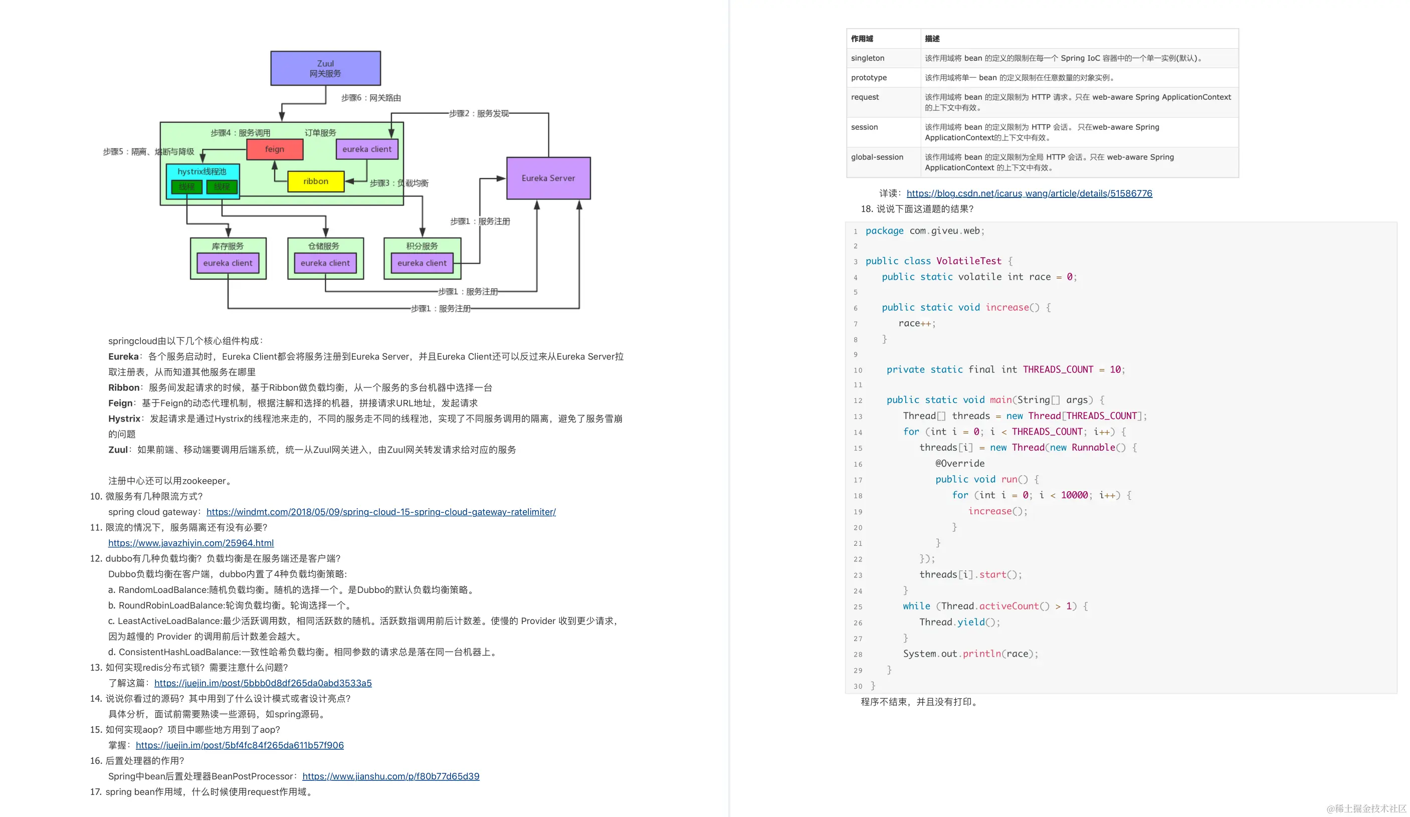Viewport: 1410px width, 817px height.
Task: Open the juejin.im aop post link
Action: [240, 745]
